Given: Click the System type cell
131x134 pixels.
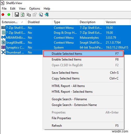Looking at the screenshot, I should pyautogui.click(x=59, y=48).
